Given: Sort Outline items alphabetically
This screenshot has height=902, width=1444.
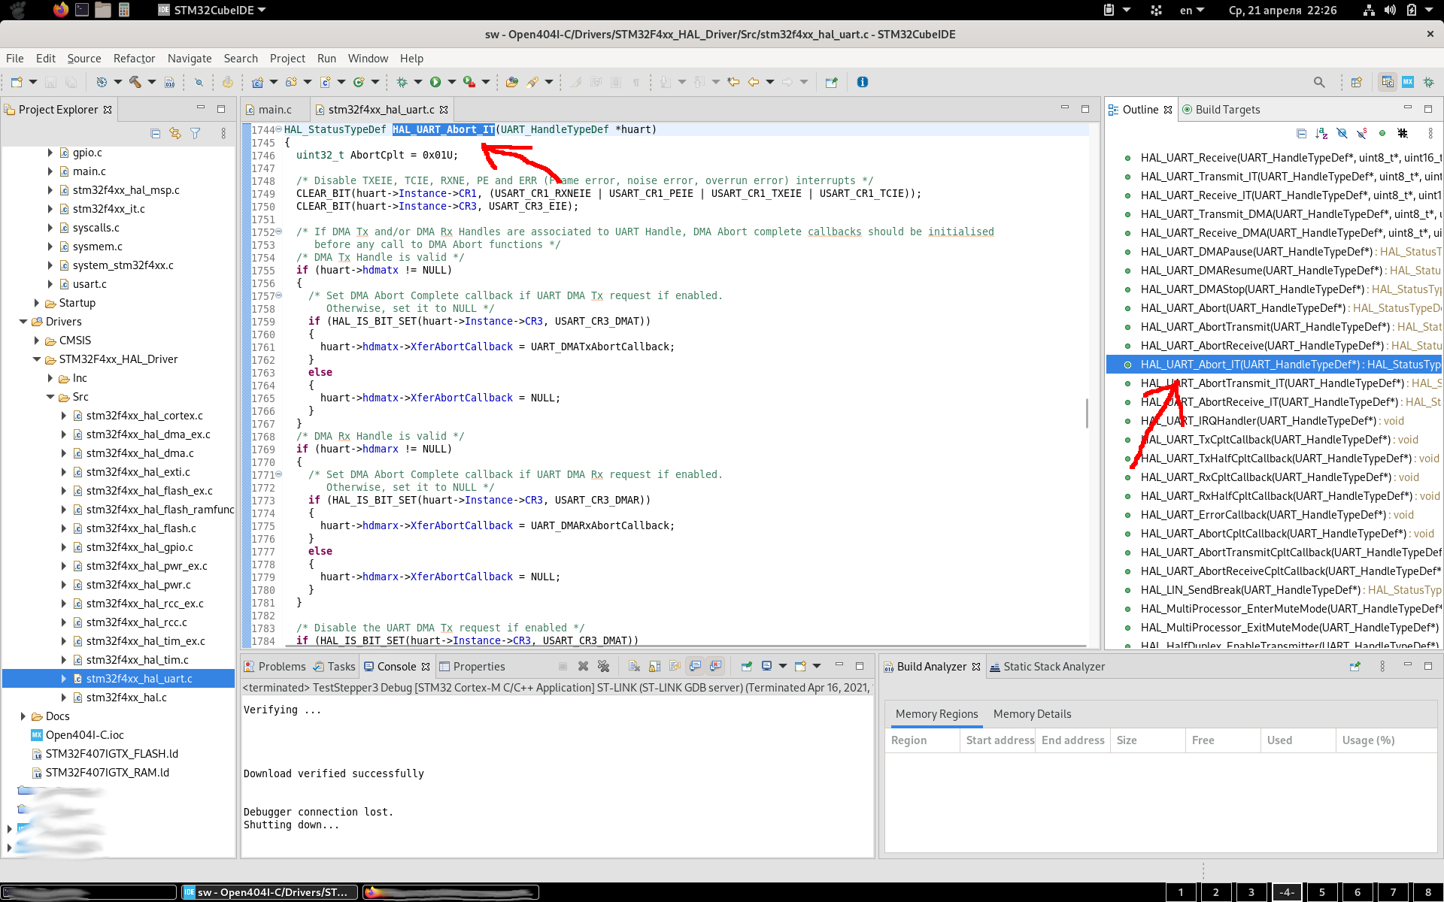Looking at the screenshot, I should tap(1321, 133).
